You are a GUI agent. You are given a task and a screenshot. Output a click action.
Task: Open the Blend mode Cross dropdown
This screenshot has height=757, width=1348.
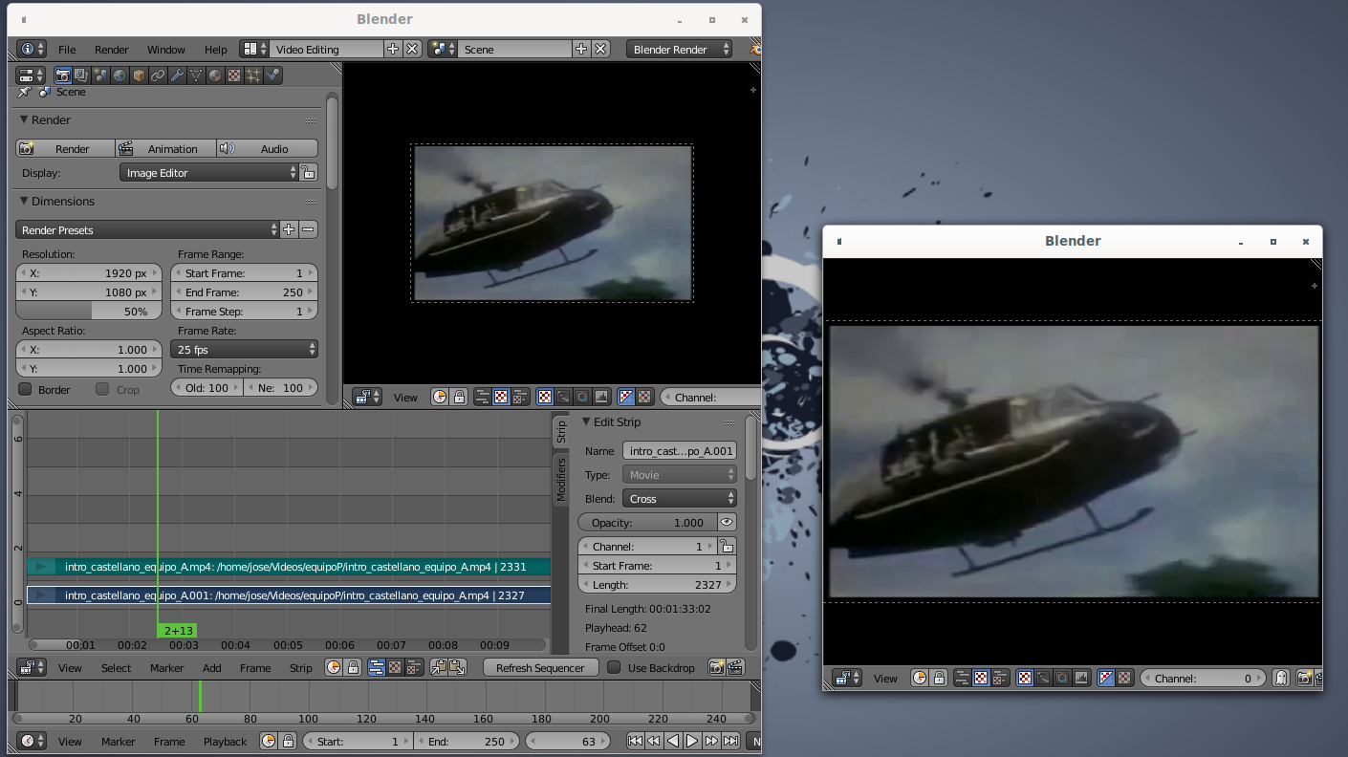pyautogui.click(x=679, y=499)
